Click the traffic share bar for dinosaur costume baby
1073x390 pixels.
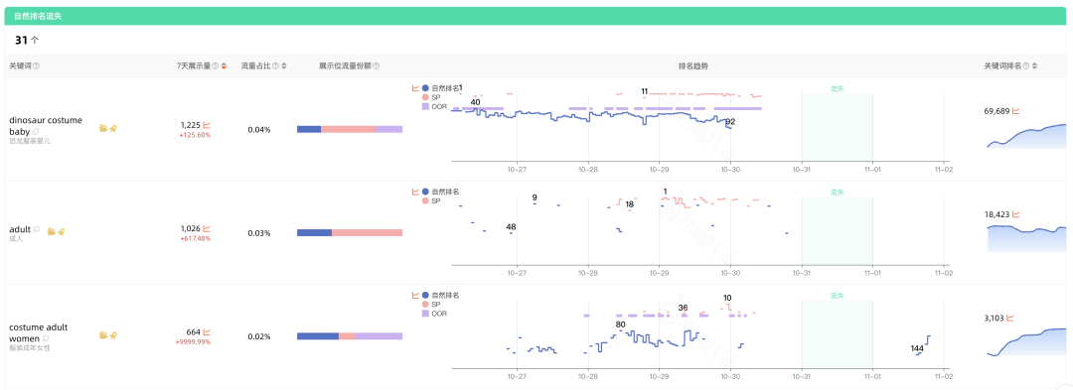(x=350, y=129)
